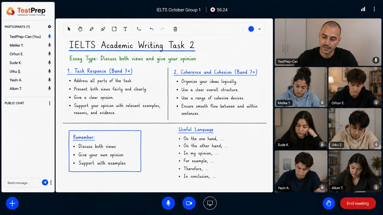Toggle microphone in bottom bar
The height and width of the screenshot is (215, 383).
point(168,203)
